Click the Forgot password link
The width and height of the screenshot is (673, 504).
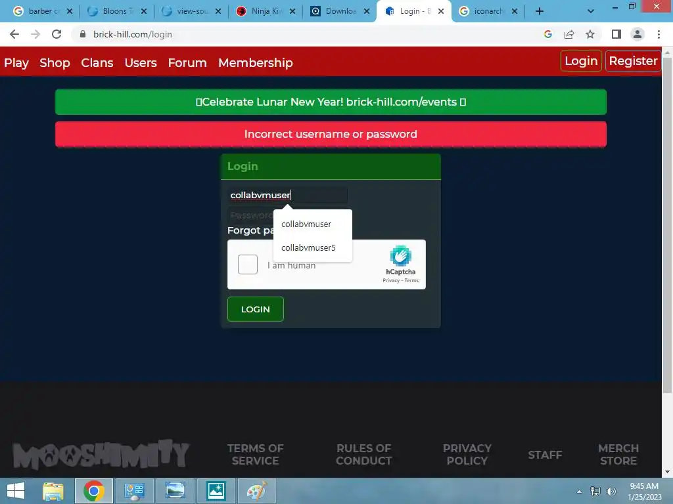click(x=250, y=230)
